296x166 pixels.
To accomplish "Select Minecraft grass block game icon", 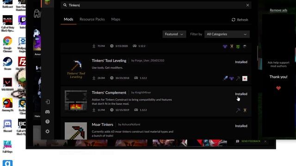I will pos(47,3).
